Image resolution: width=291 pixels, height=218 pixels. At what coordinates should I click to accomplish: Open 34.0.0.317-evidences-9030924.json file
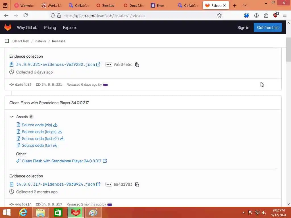(55, 184)
